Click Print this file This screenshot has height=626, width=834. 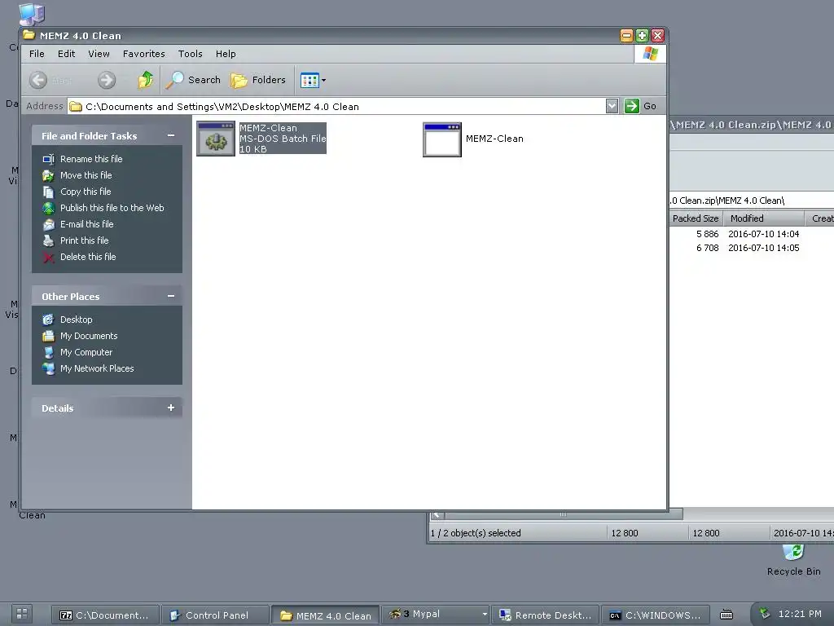pos(84,240)
